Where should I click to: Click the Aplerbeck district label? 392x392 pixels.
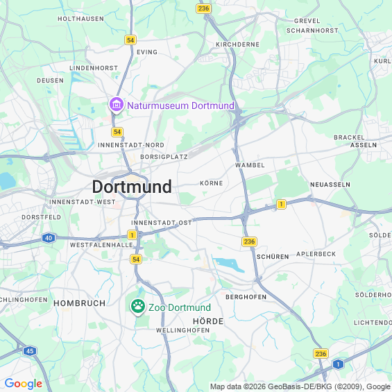pos(316,254)
